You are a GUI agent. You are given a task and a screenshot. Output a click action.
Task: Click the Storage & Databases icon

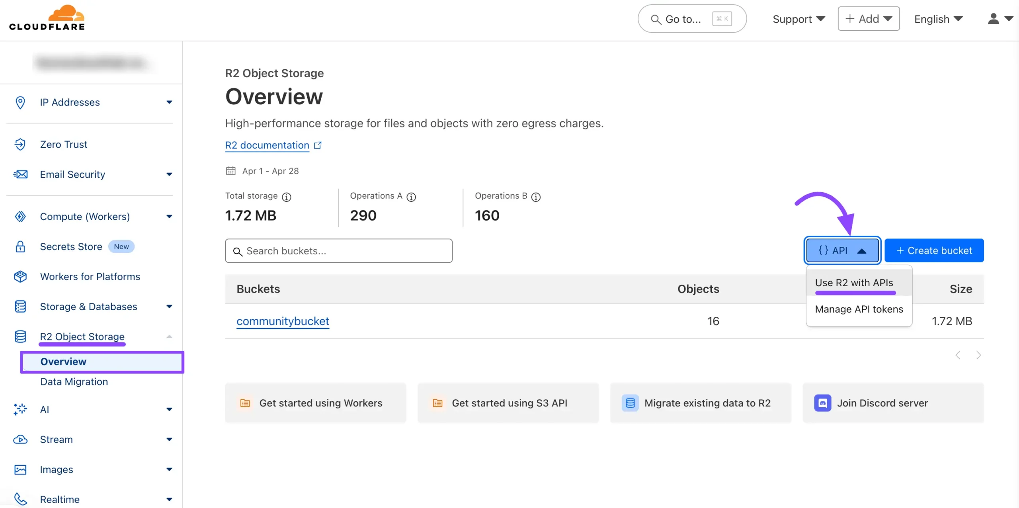20,307
